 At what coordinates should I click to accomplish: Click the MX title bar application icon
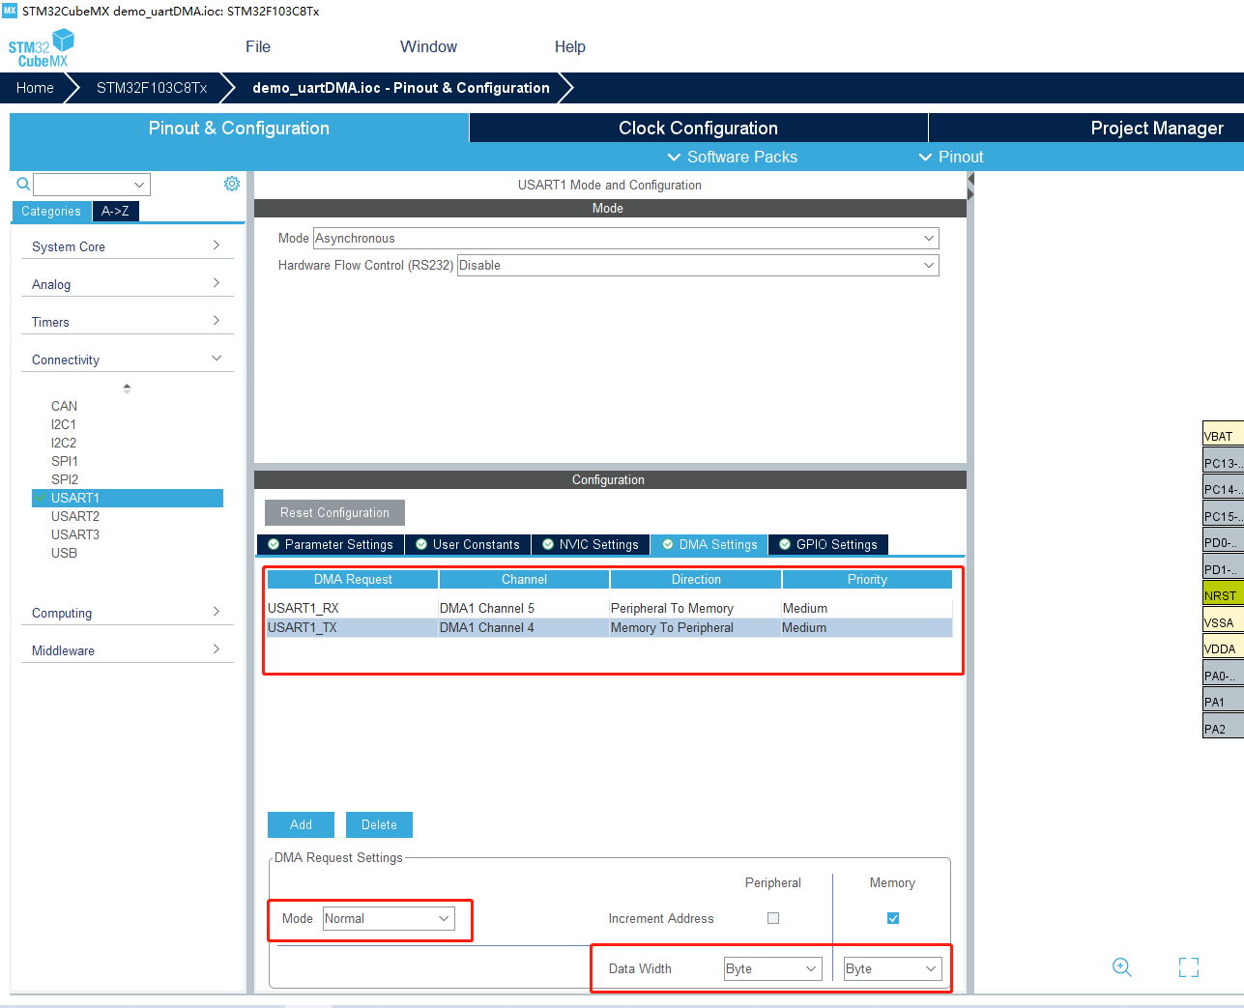pyautogui.click(x=10, y=11)
